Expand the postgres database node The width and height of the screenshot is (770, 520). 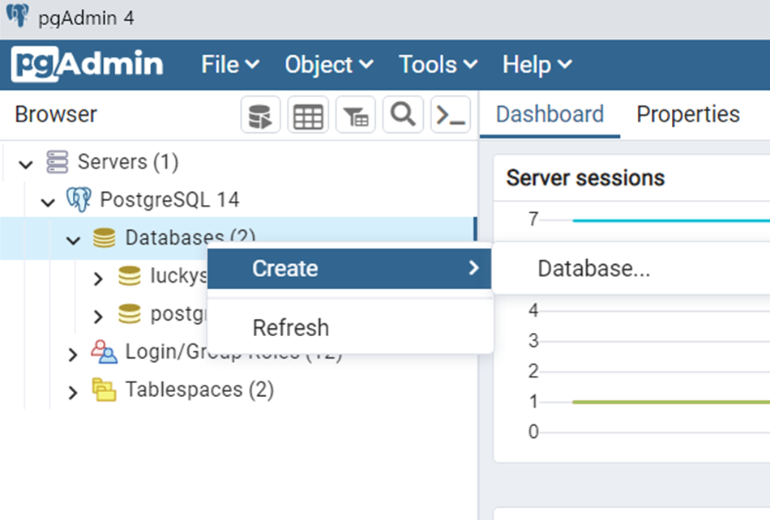coord(97,314)
